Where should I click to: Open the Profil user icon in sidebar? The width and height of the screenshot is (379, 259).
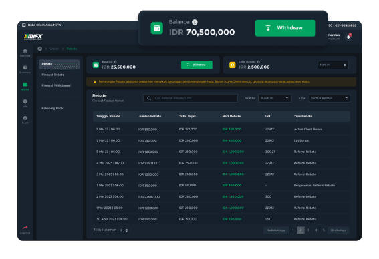pyautogui.click(x=25, y=118)
